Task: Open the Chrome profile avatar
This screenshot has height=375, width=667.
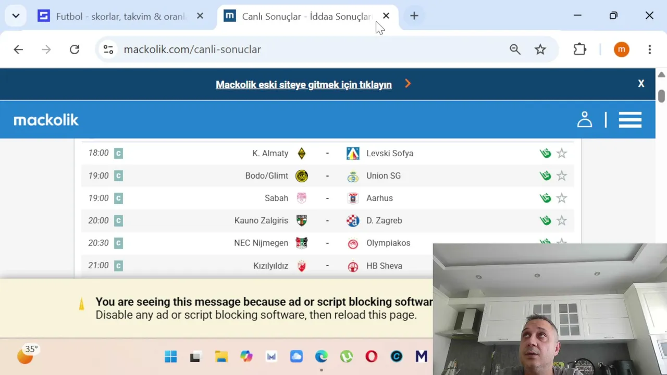Action: (x=621, y=49)
